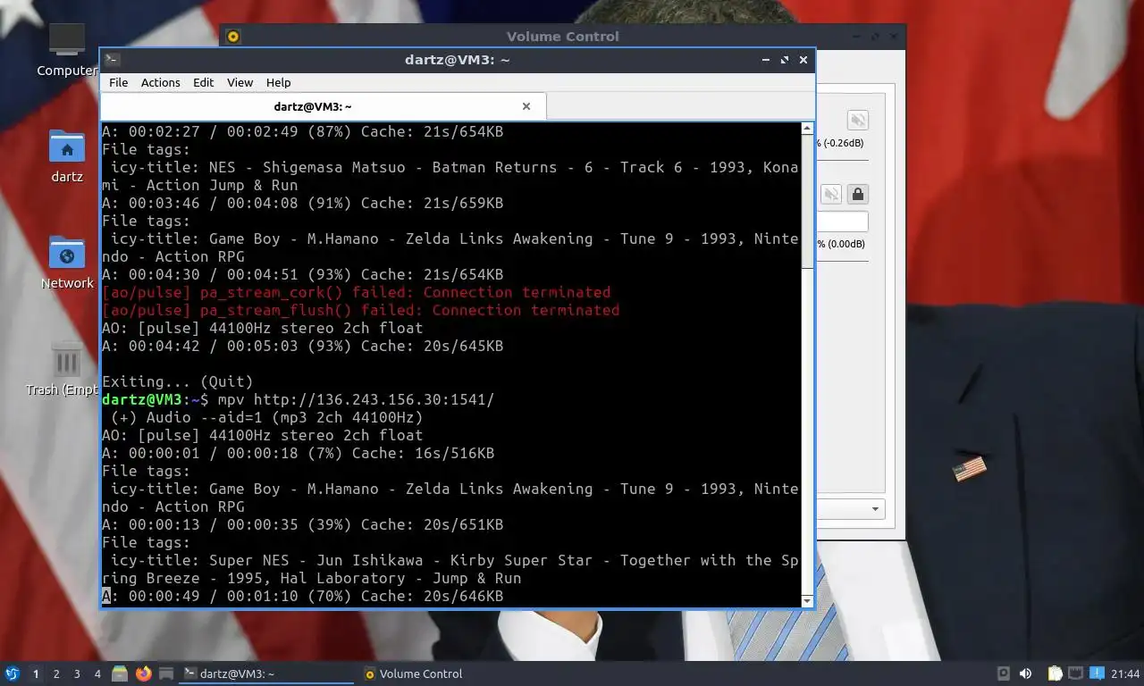The height and width of the screenshot is (686, 1144).
Task: Toggle the upper mute button in Volume Control
Action: click(857, 121)
